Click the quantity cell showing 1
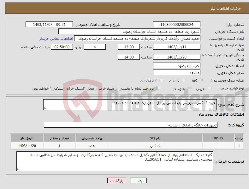Image resolution: width=249 pixels, height=189 pixels. click(x=59, y=146)
